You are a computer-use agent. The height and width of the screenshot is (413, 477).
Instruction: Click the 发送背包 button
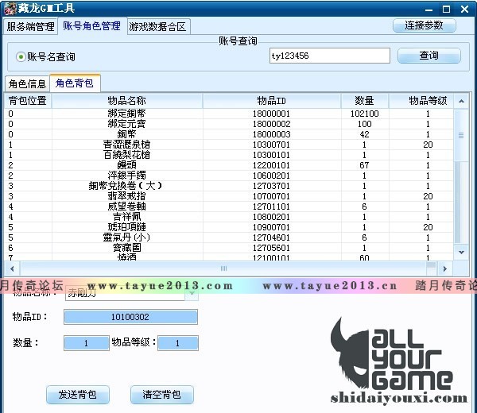pos(78,395)
